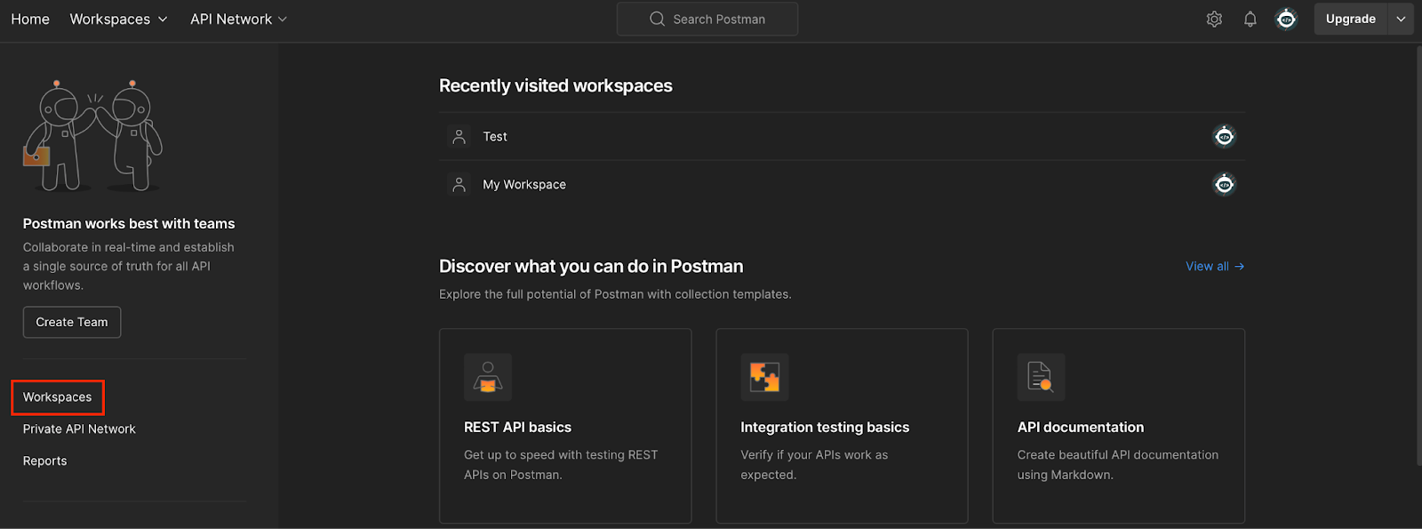The image size is (1422, 529).
Task: Go to the Home menu item
Action: click(30, 19)
